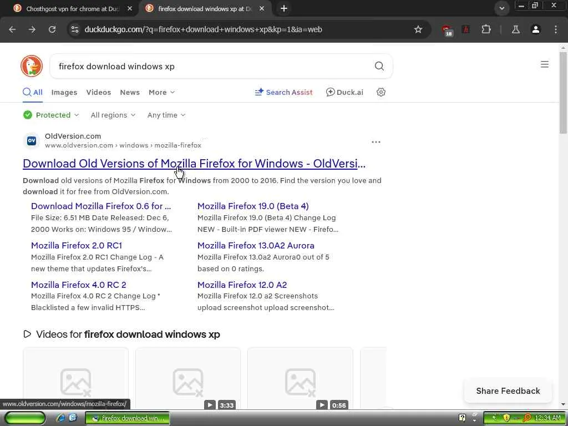Click the scrollbar down arrow
The height and width of the screenshot is (426, 568).
click(x=563, y=404)
